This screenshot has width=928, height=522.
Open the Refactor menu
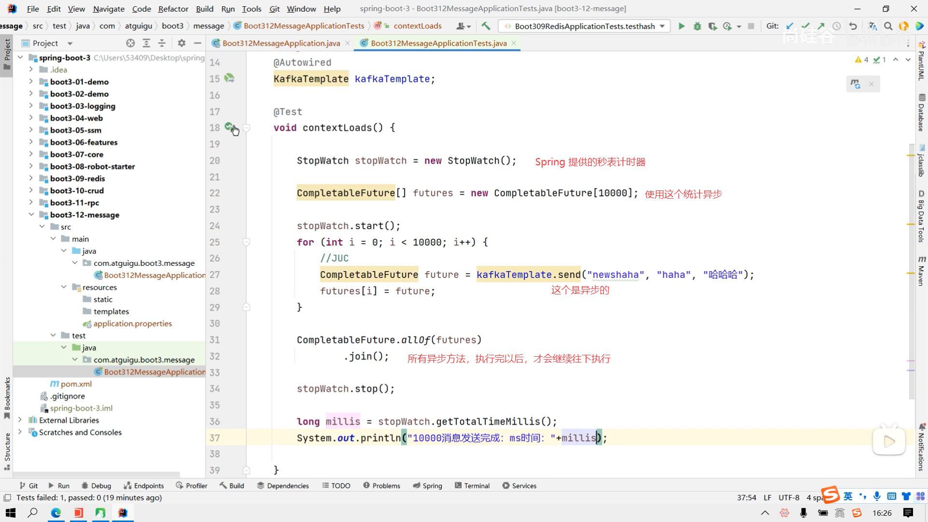(173, 9)
